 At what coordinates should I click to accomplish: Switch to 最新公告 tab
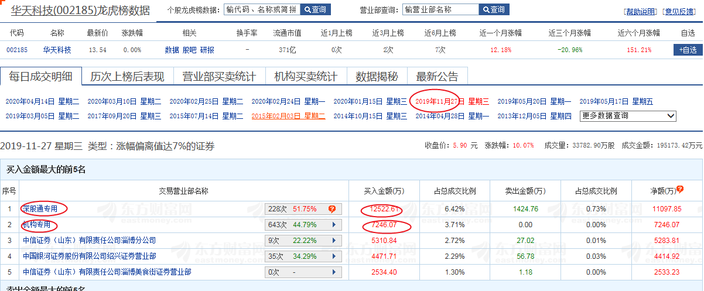(437, 76)
